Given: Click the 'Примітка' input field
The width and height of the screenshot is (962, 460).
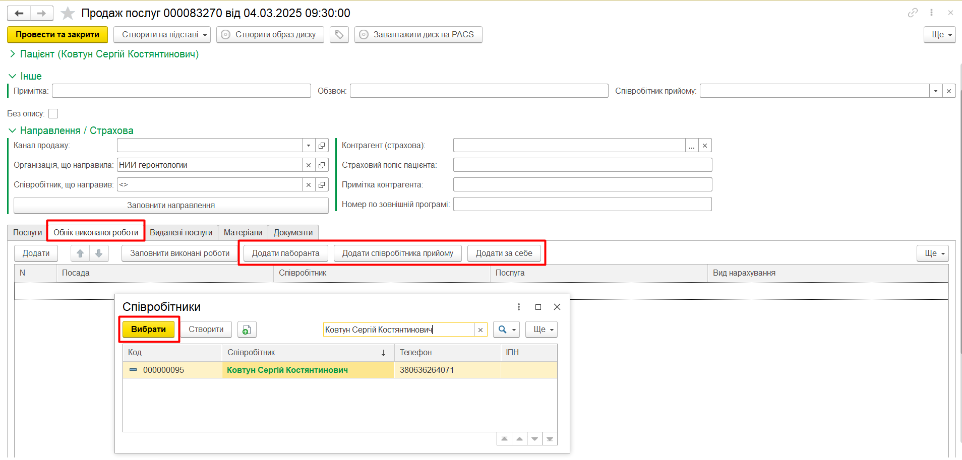Looking at the screenshot, I should point(181,91).
